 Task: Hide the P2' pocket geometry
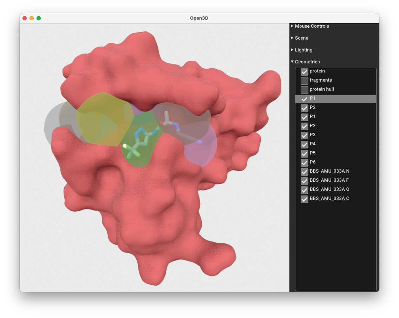pos(305,126)
